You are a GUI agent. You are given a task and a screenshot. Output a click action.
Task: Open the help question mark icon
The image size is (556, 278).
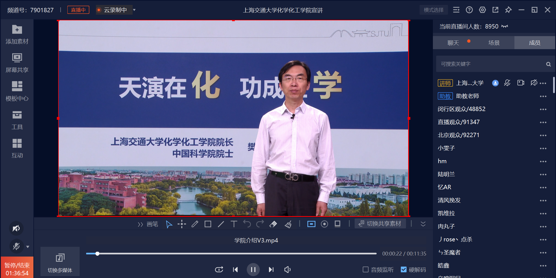[469, 10]
